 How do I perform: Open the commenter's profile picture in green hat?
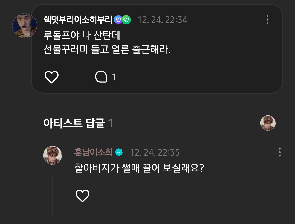point(24,26)
